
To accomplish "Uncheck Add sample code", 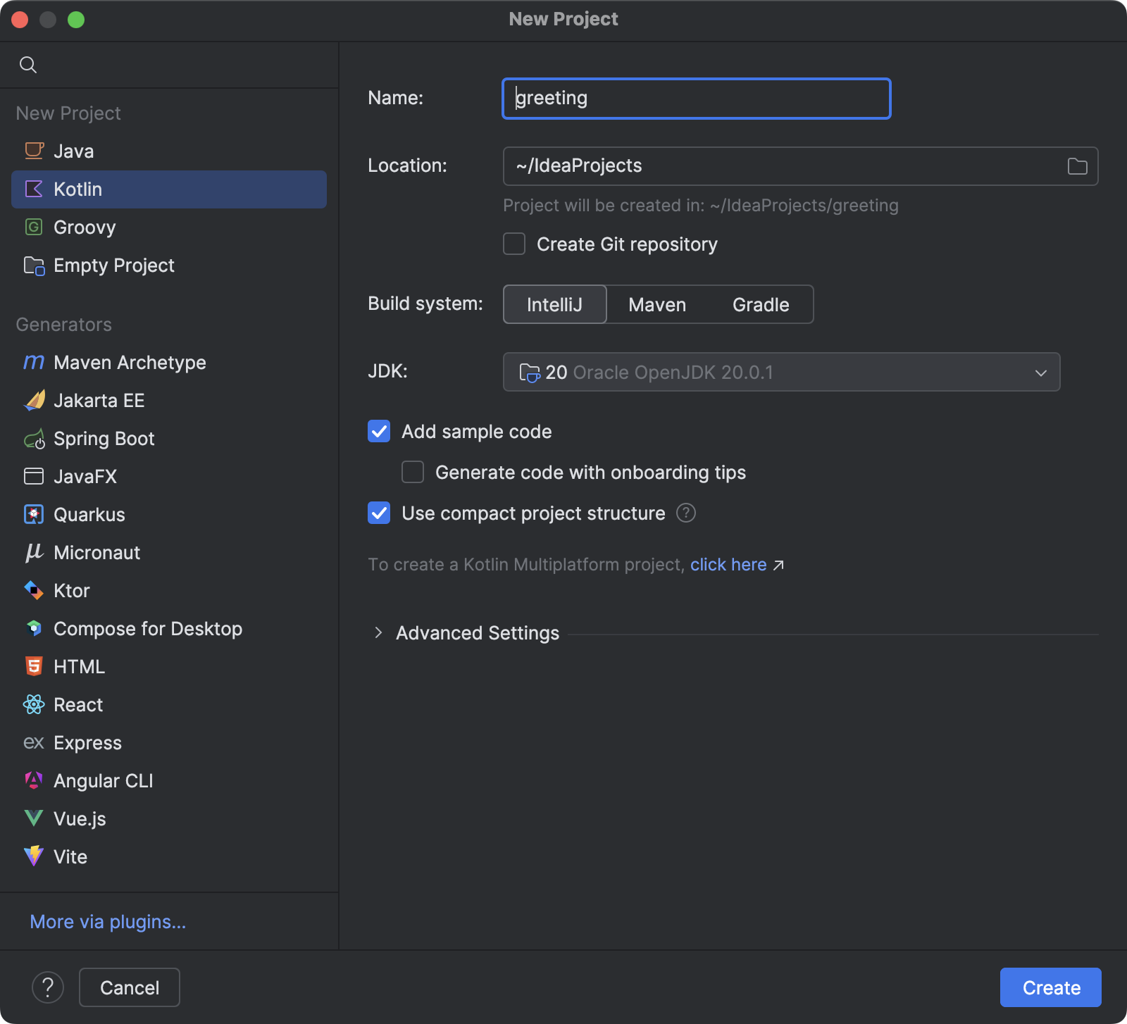I will point(378,431).
